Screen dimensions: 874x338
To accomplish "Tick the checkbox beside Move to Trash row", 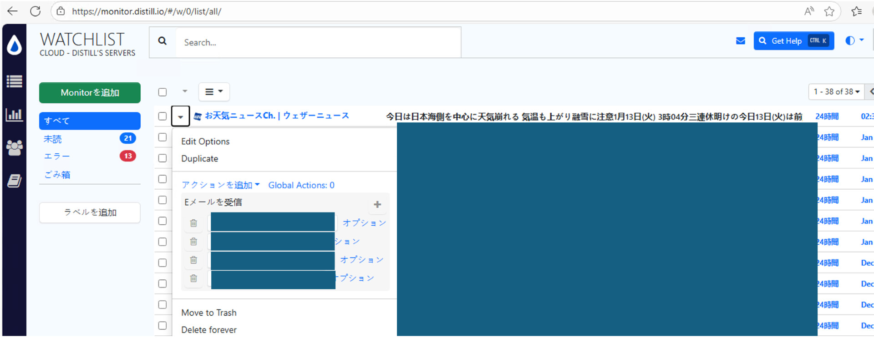I will (x=163, y=305).
